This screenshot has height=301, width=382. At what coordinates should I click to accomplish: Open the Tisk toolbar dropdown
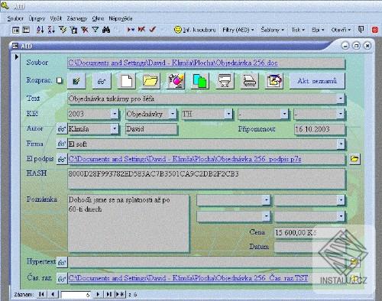(x=298, y=30)
